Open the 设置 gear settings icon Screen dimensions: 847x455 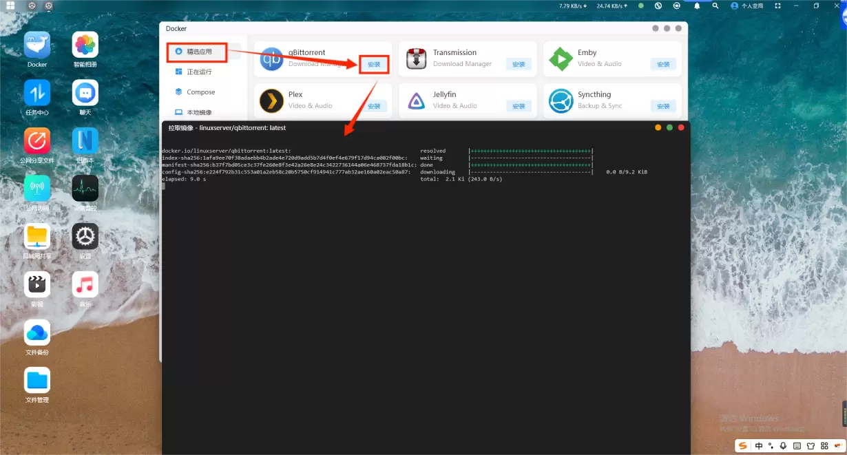(x=85, y=237)
